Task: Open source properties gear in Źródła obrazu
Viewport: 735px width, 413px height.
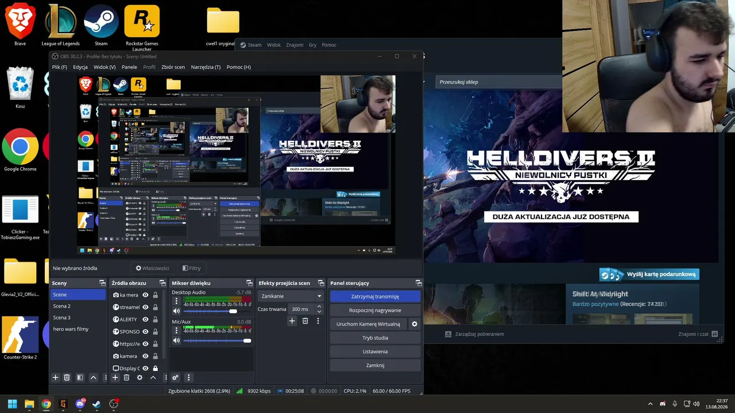Action: 140,377
